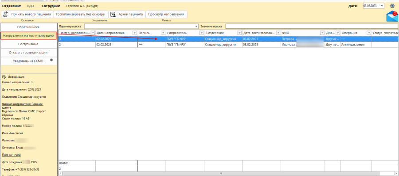Open filter for Дата госпитализации column
The width and height of the screenshot is (399, 176).
pos(278,33)
